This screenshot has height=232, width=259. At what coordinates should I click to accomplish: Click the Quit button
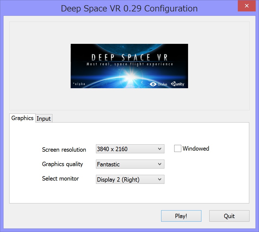pyautogui.click(x=229, y=216)
